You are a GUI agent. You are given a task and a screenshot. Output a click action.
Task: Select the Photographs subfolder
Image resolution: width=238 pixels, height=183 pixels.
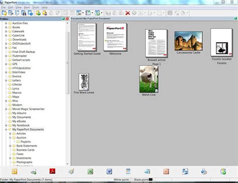tap(24, 162)
